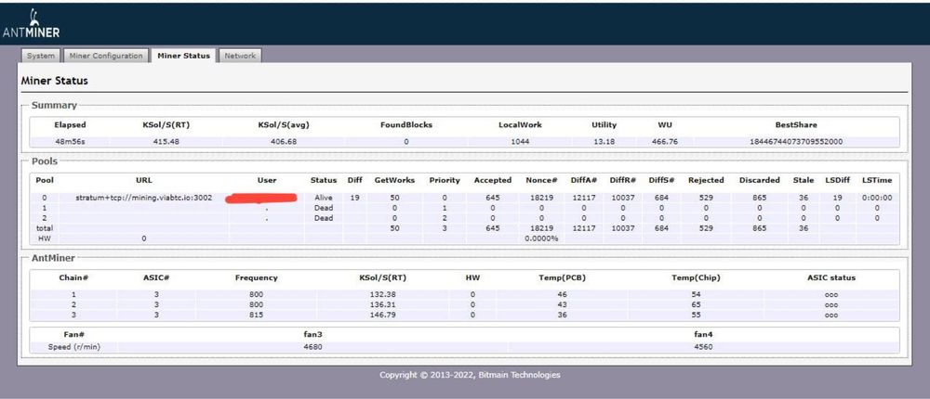Click pool 0 DiffA# value 12117

[584, 198]
